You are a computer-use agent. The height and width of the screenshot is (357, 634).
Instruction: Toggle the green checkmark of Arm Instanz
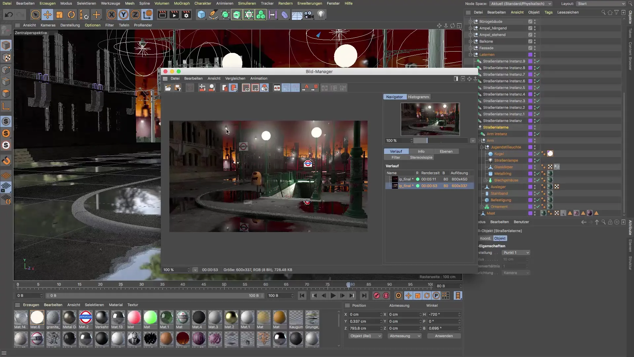click(x=538, y=134)
